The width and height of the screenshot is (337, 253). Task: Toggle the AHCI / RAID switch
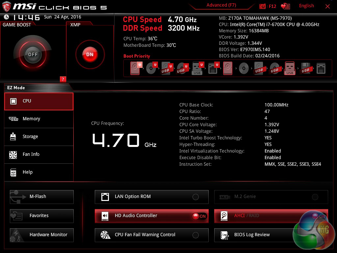click(319, 216)
